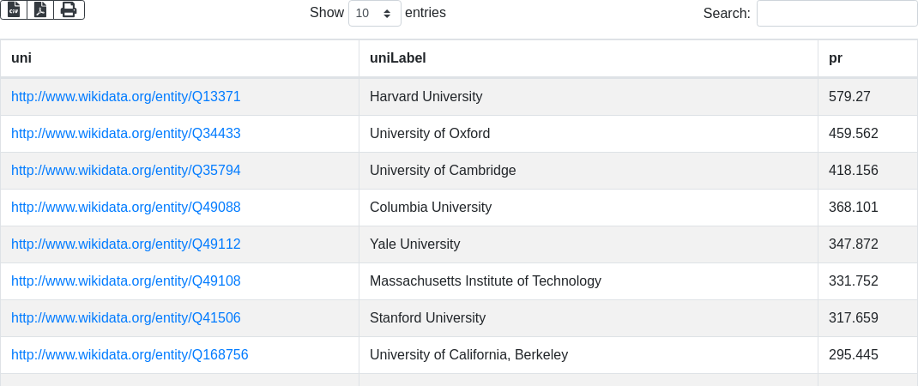Select the Stanford University label cell
The height and width of the screenshot is (386, 918).
point(427,318)
